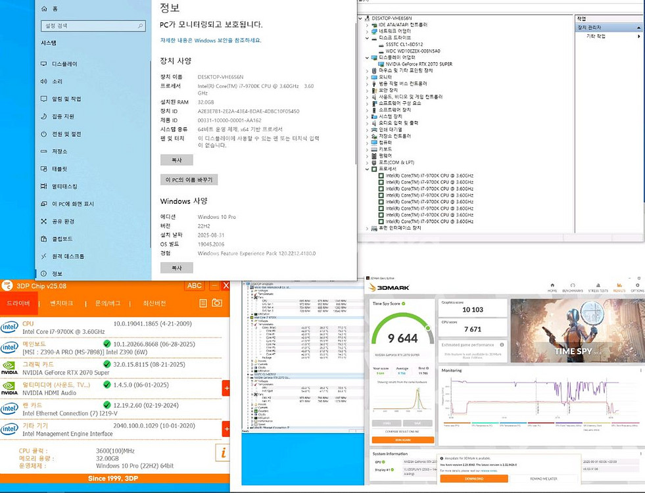Select WDC WD10EZEX-00BN5A0 disk entry
This screenshot has width=645, height=493.
click(x=413, y=51)
